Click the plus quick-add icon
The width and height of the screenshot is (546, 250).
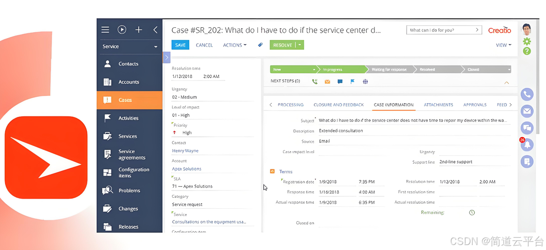139,30
